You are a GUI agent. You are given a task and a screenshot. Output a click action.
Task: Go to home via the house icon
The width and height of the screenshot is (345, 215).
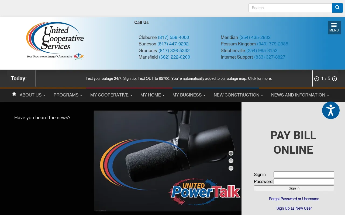(14, 94)
